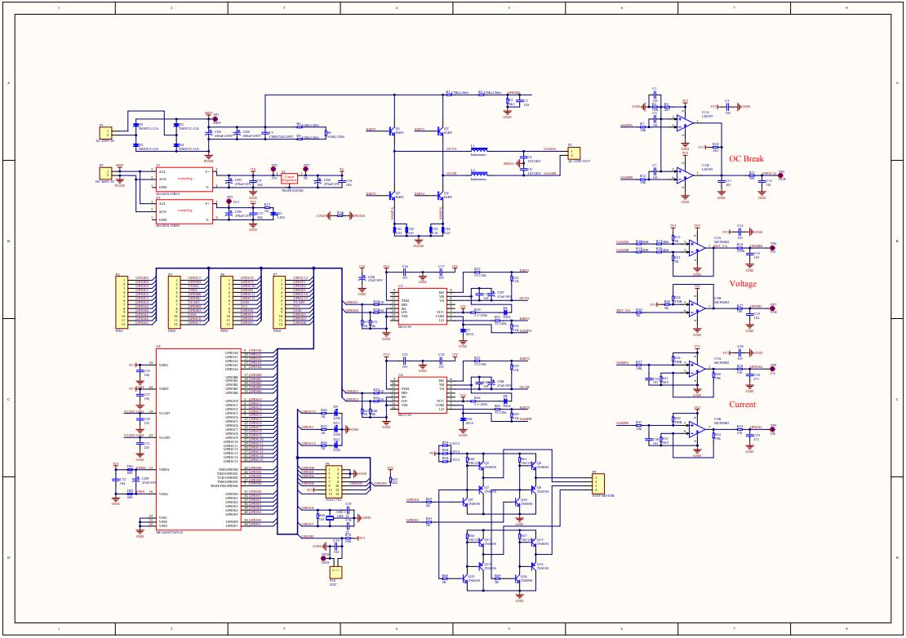The image size is (906, 638).
Task: Select the JTAG header P8 connector
Action: click(333, 481)
